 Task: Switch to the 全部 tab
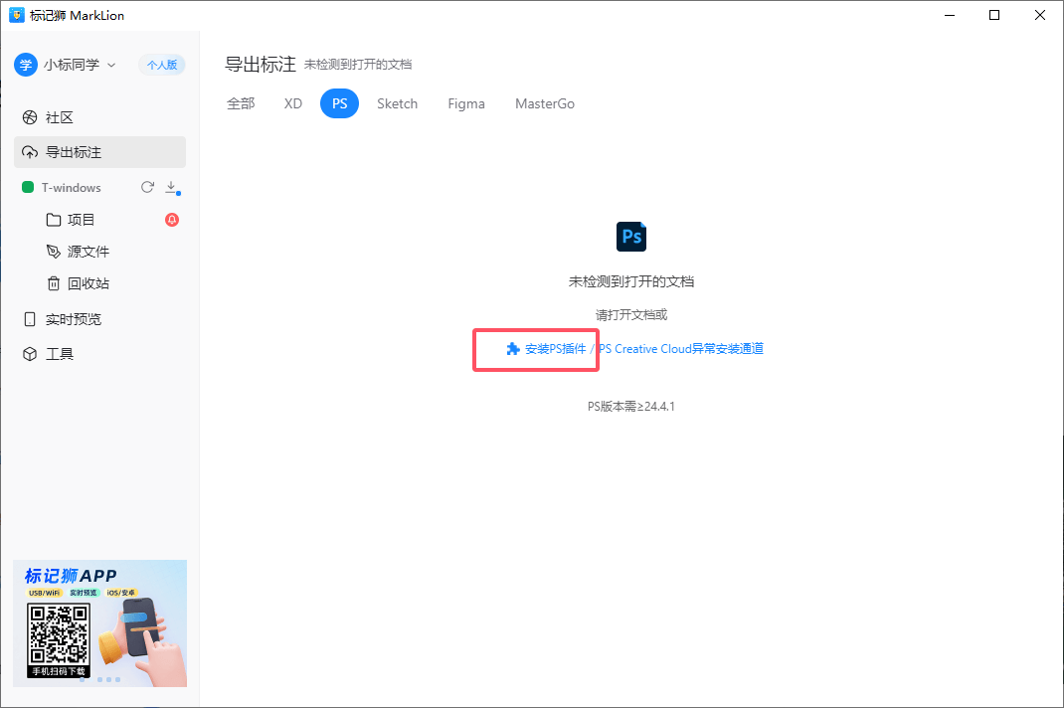(x=241, y=103)
